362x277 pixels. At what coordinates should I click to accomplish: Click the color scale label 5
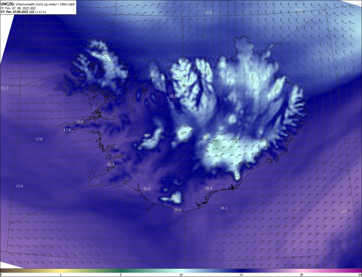click(x=121, y=275)
